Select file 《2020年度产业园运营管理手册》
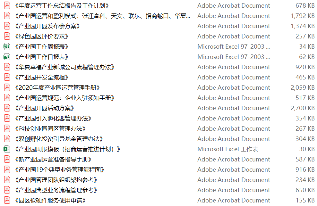 tap(57, 88)
